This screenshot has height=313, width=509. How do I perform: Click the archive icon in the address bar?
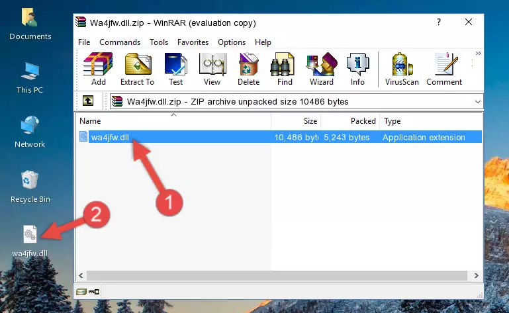point(117,101)
